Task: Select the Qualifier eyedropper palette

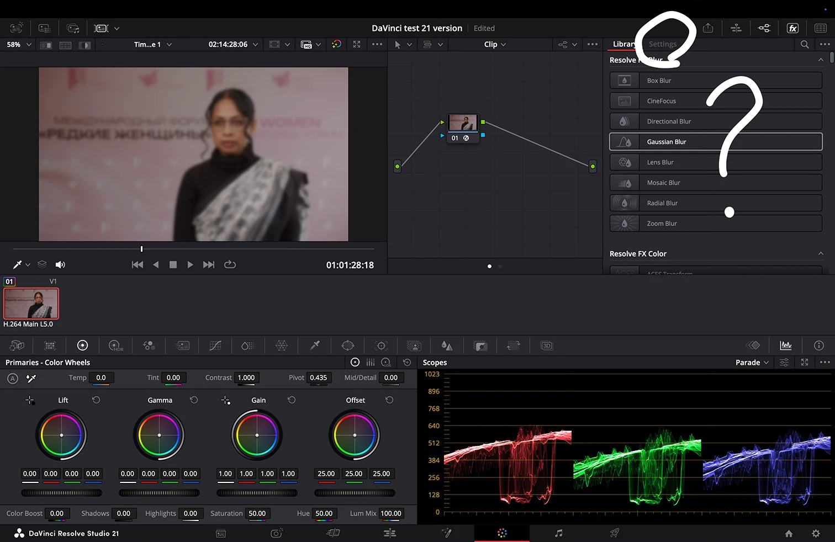Action: 315,346
